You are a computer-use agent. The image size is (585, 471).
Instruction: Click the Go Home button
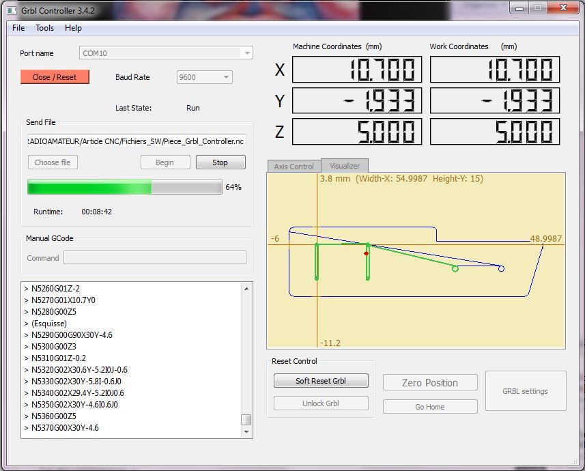(x=430, y=407)
